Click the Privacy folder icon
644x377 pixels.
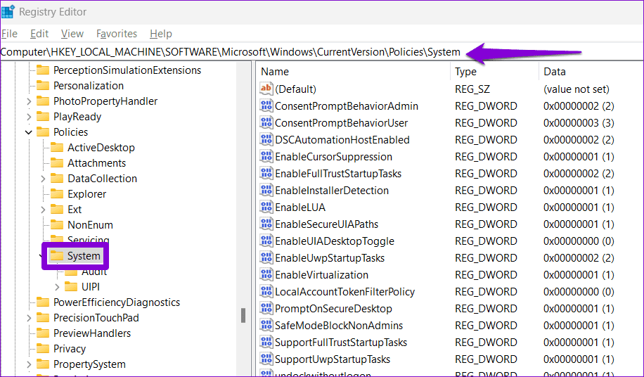click(x=43, y=349)
